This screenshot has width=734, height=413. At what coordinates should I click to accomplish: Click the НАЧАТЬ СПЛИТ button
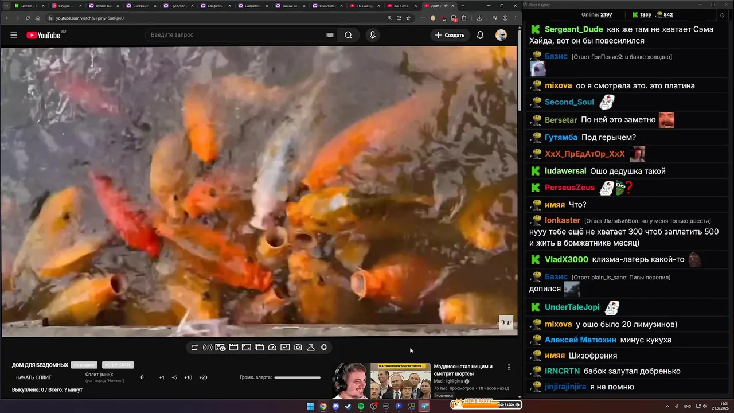click(x=34, y=377)
